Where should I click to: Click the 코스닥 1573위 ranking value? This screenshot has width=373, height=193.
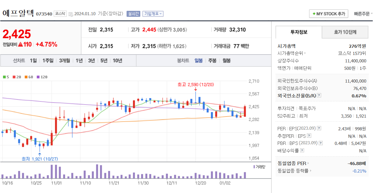click(x=352, y=53)
